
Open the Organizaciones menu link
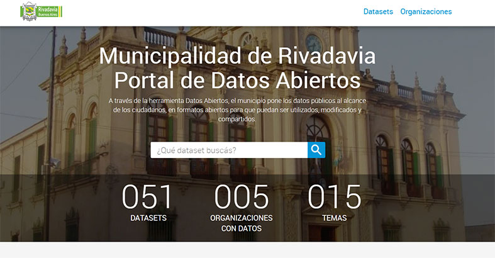click(x=426, y=12)
